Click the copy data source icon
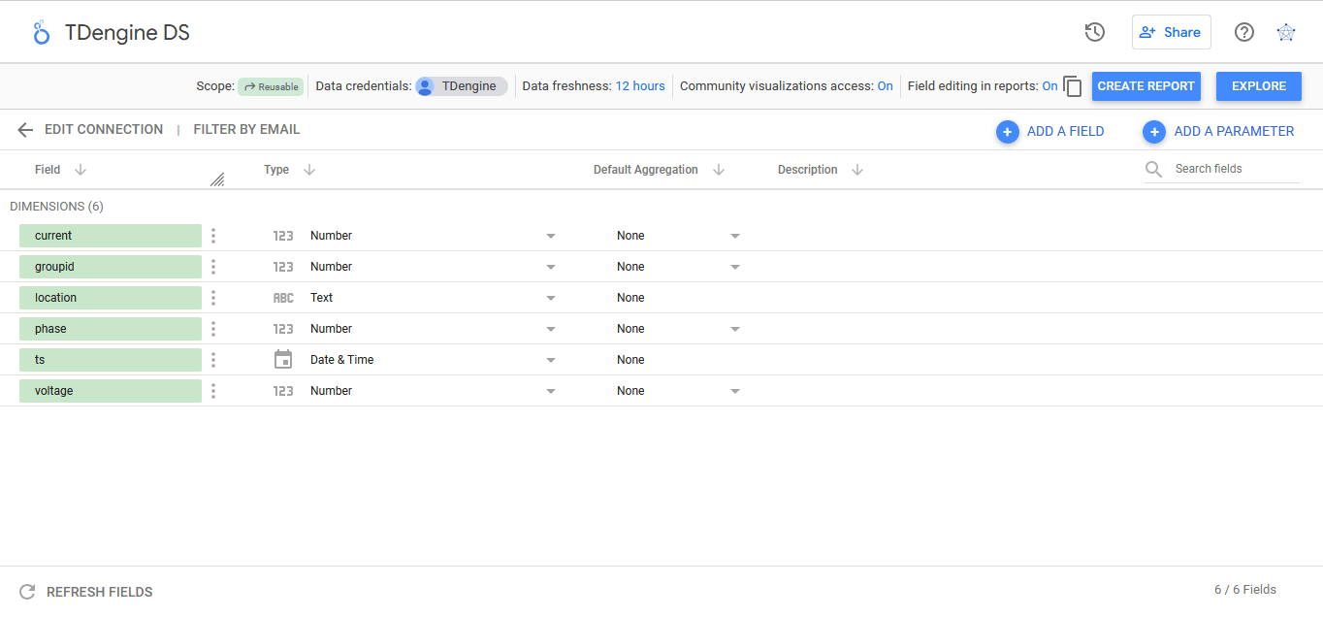1323x617 pixels. pos(1072,86)
